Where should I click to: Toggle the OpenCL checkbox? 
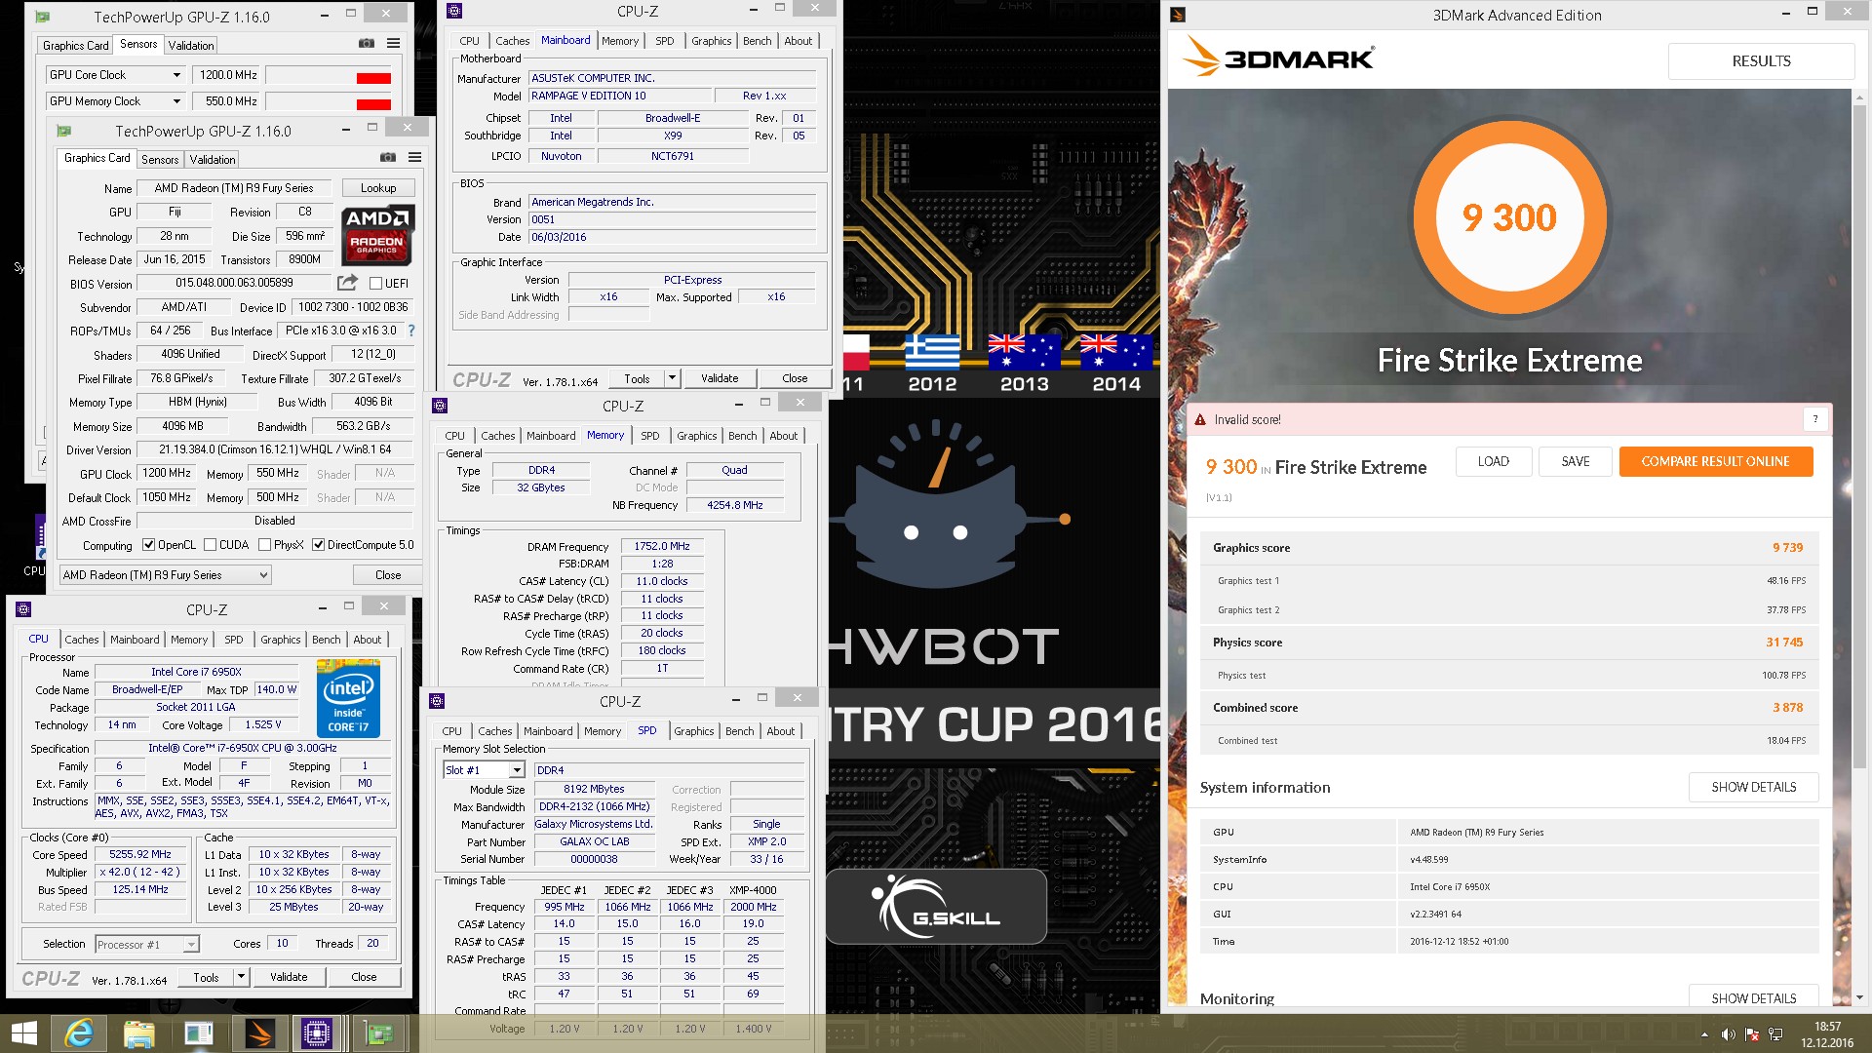(x=149, y=545)
